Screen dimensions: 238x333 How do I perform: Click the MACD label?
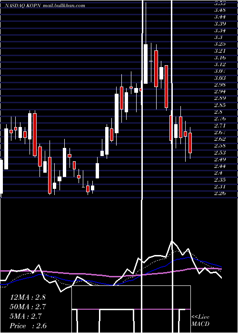point(200,324)
